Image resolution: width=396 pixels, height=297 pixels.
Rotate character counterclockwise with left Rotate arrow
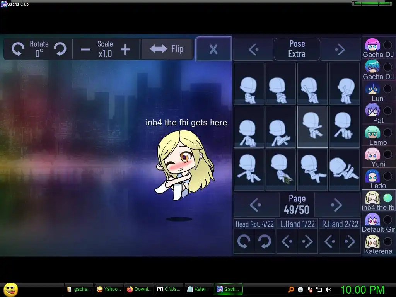pyautogui.click(x=18, y=48)
